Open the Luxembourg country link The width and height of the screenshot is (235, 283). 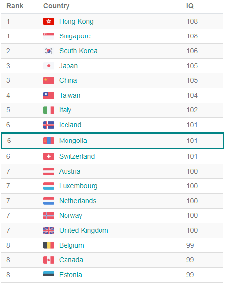(x=78, y=186)
